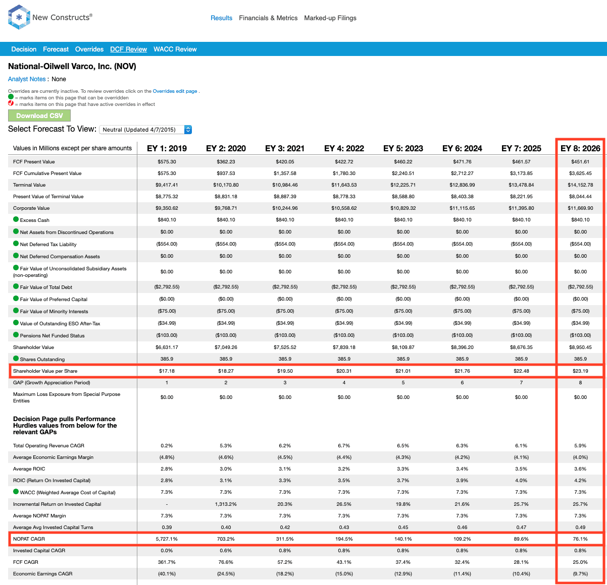This screenshot has width=607, height=585.
Task: Click the green dot beside Excess Cash
Action: click(16, 219)
